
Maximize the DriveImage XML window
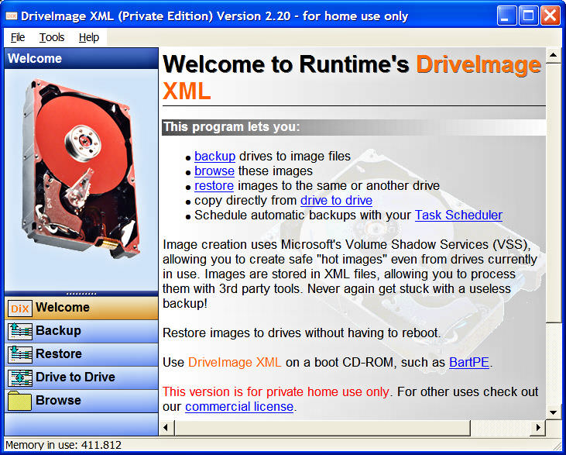[529, 16]
